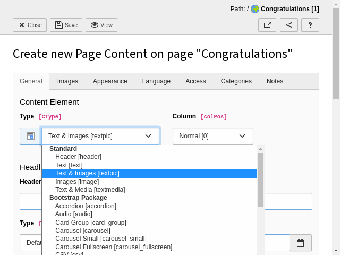Open in new window icon
340x255 pixels.
(x=267, y=25)
